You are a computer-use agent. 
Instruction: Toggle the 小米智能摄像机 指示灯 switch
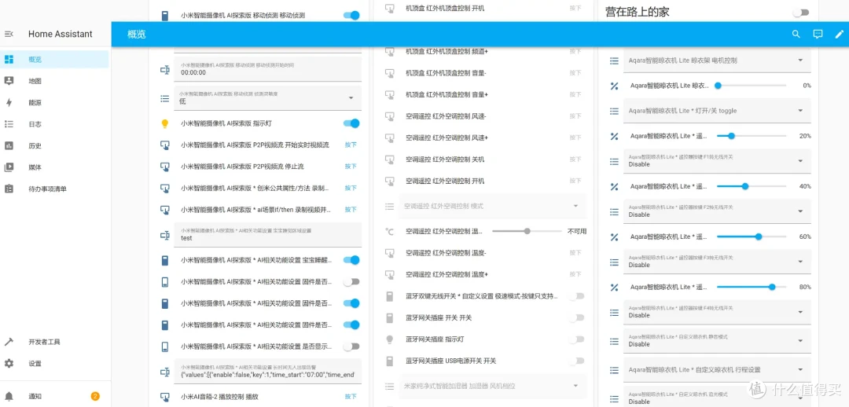(351, 123)
